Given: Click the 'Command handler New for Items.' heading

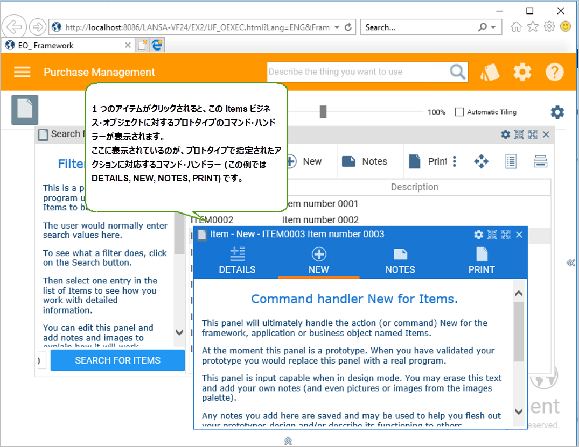Looking at the screenshot, I should (354, 299).
